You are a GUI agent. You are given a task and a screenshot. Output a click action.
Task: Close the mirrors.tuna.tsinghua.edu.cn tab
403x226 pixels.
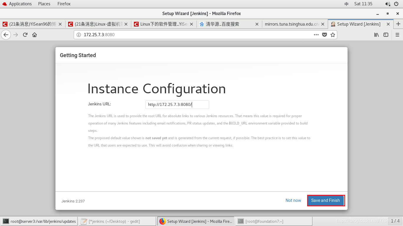322,24
